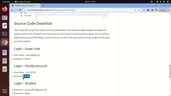Open the first disc drive dock icon
The width and height of the screenshot is (171, 96).
(5, 53)
